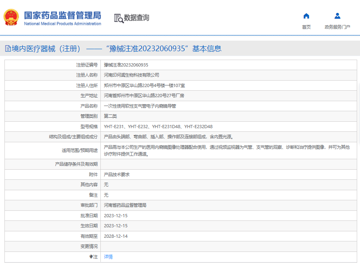Image resolution: width=360 pixels, height=266 pixels.
Task: Open the 数据查询 search icon
Action: pyautogui.click(x=119, y=19)
